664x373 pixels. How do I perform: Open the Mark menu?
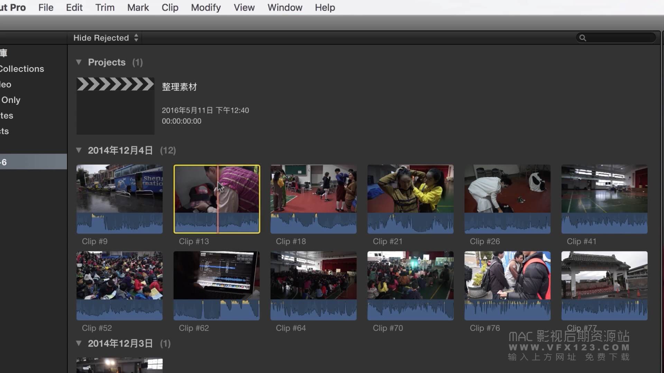pyautogui.click(x=138, y=7)
